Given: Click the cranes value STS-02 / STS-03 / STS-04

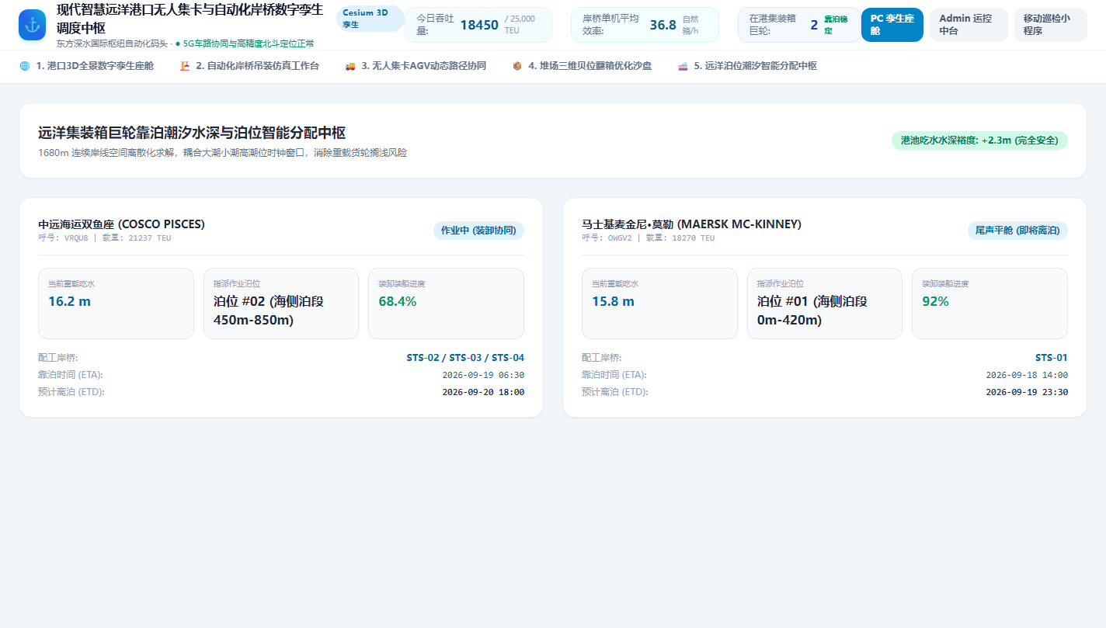Looking at the screenshot, I should (465, 358).
